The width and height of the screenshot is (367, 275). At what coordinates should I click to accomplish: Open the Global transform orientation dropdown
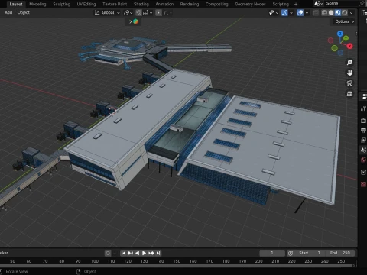[x=107, y=13]
